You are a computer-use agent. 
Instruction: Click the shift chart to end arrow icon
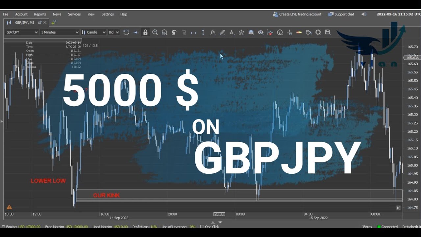[x=136, y=32]
